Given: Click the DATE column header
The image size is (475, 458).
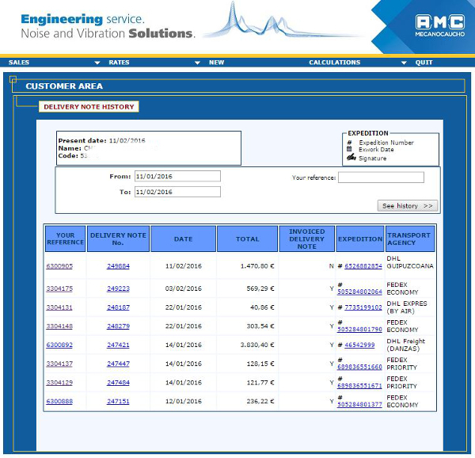Looking at the screenshot, I should (184, 239).
